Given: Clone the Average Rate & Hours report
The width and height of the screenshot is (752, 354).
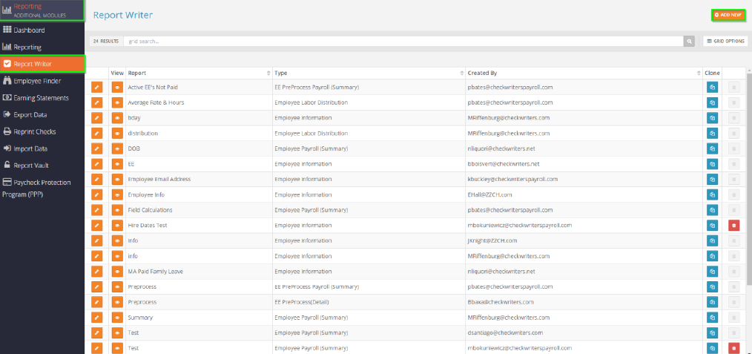Looking at the screenshot, I should point(712,102).
